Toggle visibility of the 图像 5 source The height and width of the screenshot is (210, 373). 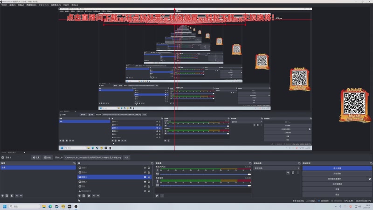click(x=145, y=168)
